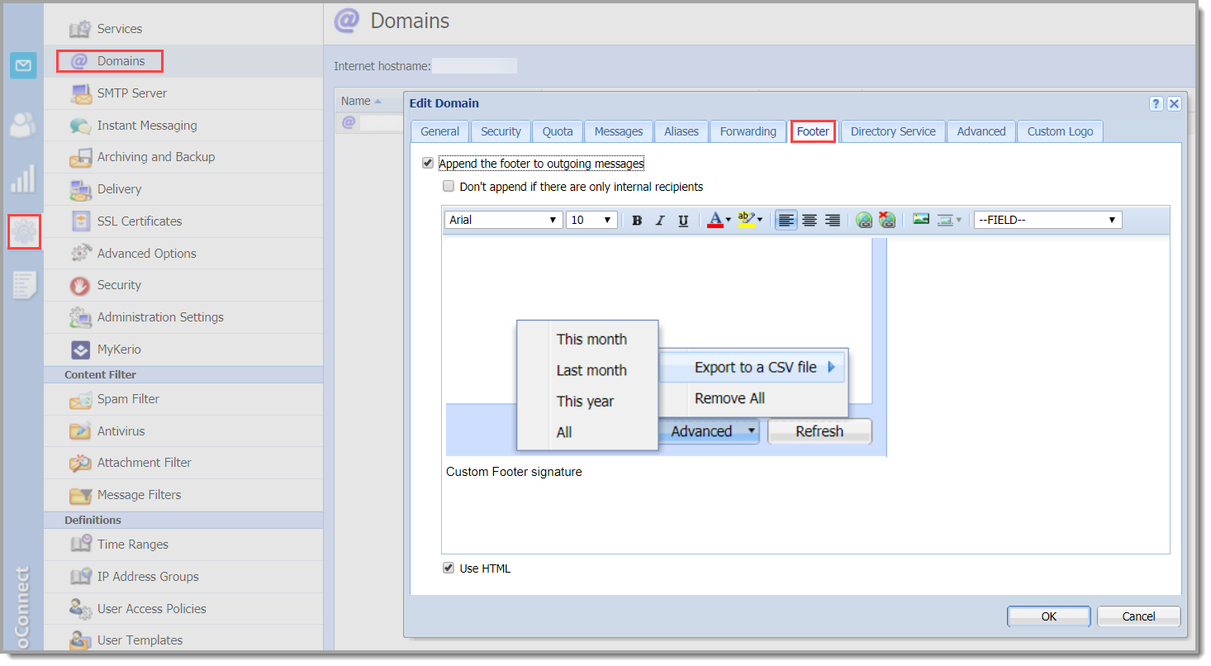Screen dimensions: 1211x666
Task: Switch to the Custom Logo tab
Action: 1060,131
